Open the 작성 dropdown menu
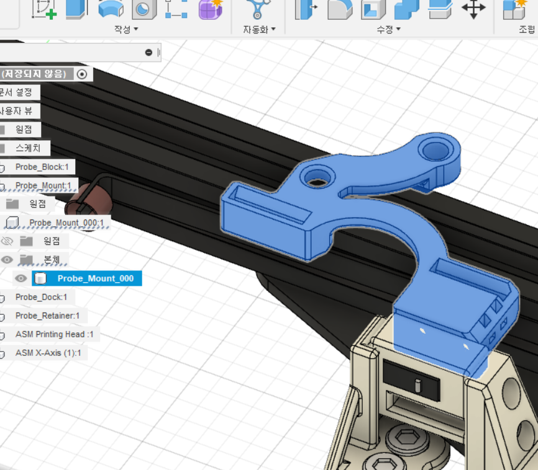Viewport: 538px width, 470px height. click(124, 29)
